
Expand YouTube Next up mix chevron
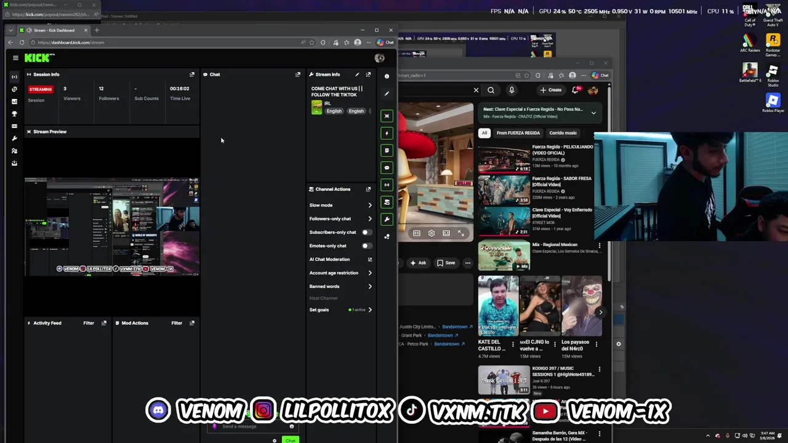593,113
